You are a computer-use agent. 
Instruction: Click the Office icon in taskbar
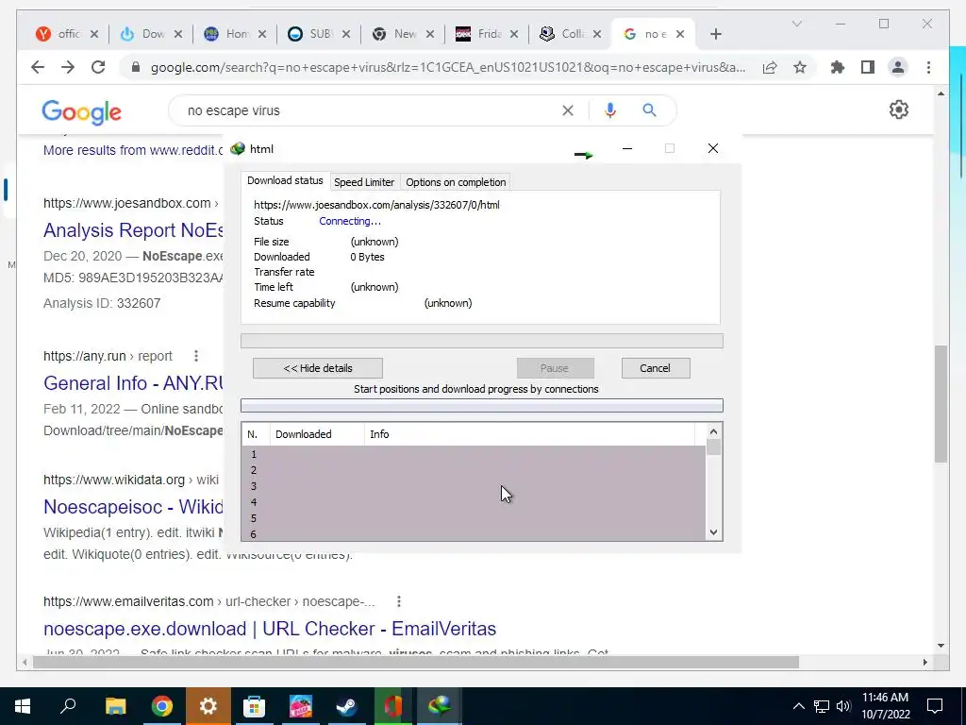[x=393, y=706]
